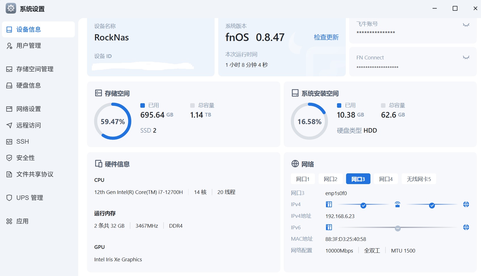Switch to the 网口4 tab
This screenshot has width=481, height=276.
pyautogui.click(x=386, y=179)
